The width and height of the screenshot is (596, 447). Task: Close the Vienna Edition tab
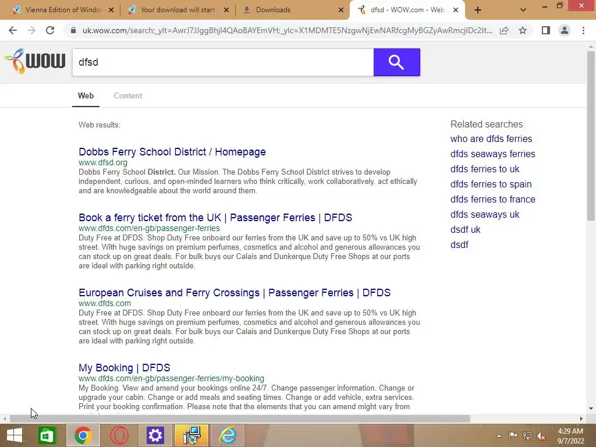[111, 10]
